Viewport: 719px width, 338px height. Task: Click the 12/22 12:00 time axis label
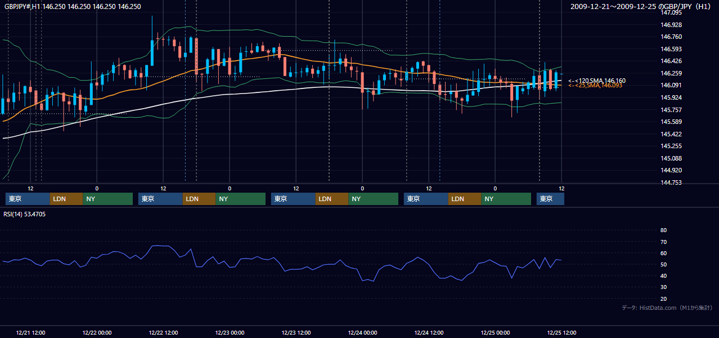(x=163, y=333)
